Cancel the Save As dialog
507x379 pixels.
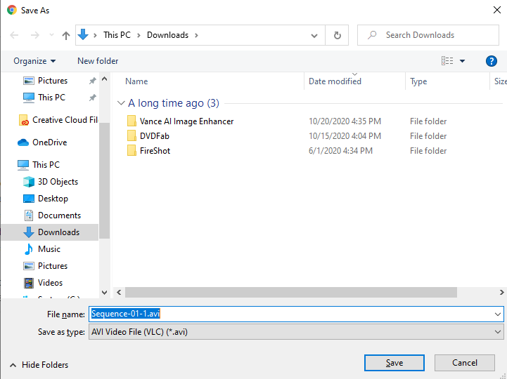tap(465, 363)
